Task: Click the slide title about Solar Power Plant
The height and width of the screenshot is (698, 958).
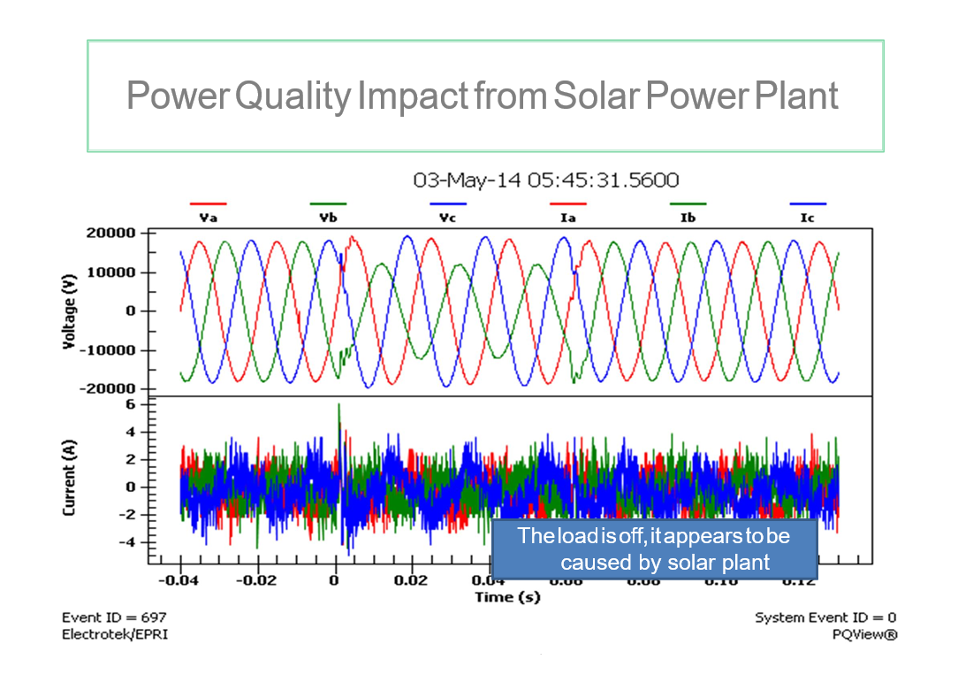Action: [x=483, y=96]
